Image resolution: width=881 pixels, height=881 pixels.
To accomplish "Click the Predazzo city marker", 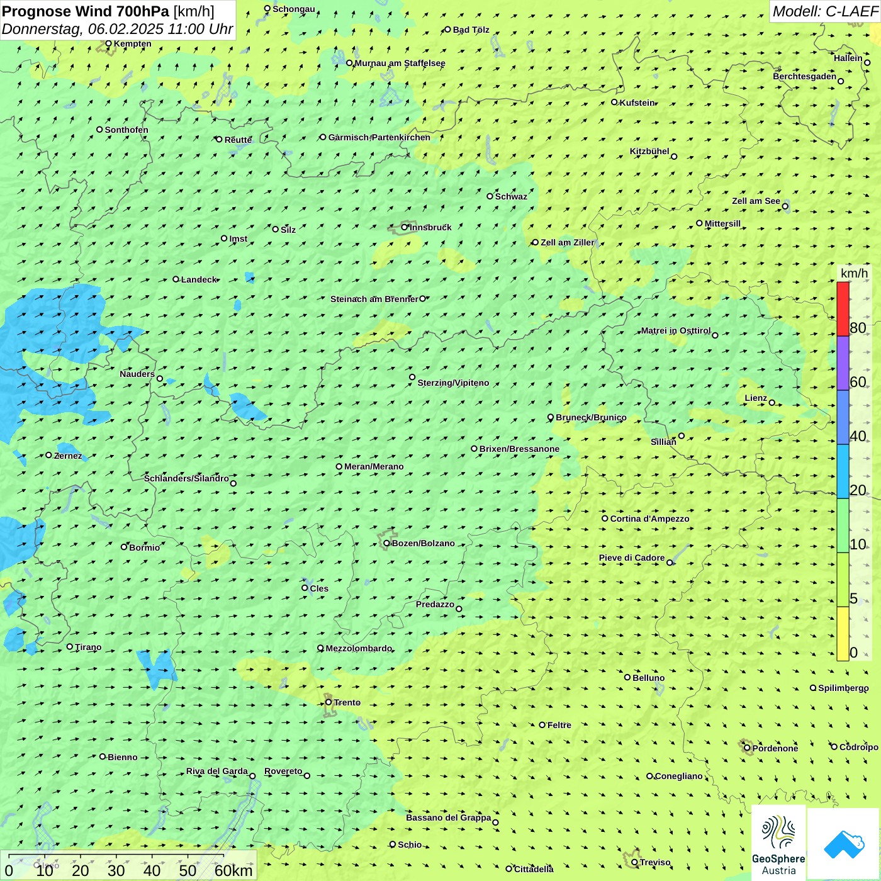I will (459, 609).
